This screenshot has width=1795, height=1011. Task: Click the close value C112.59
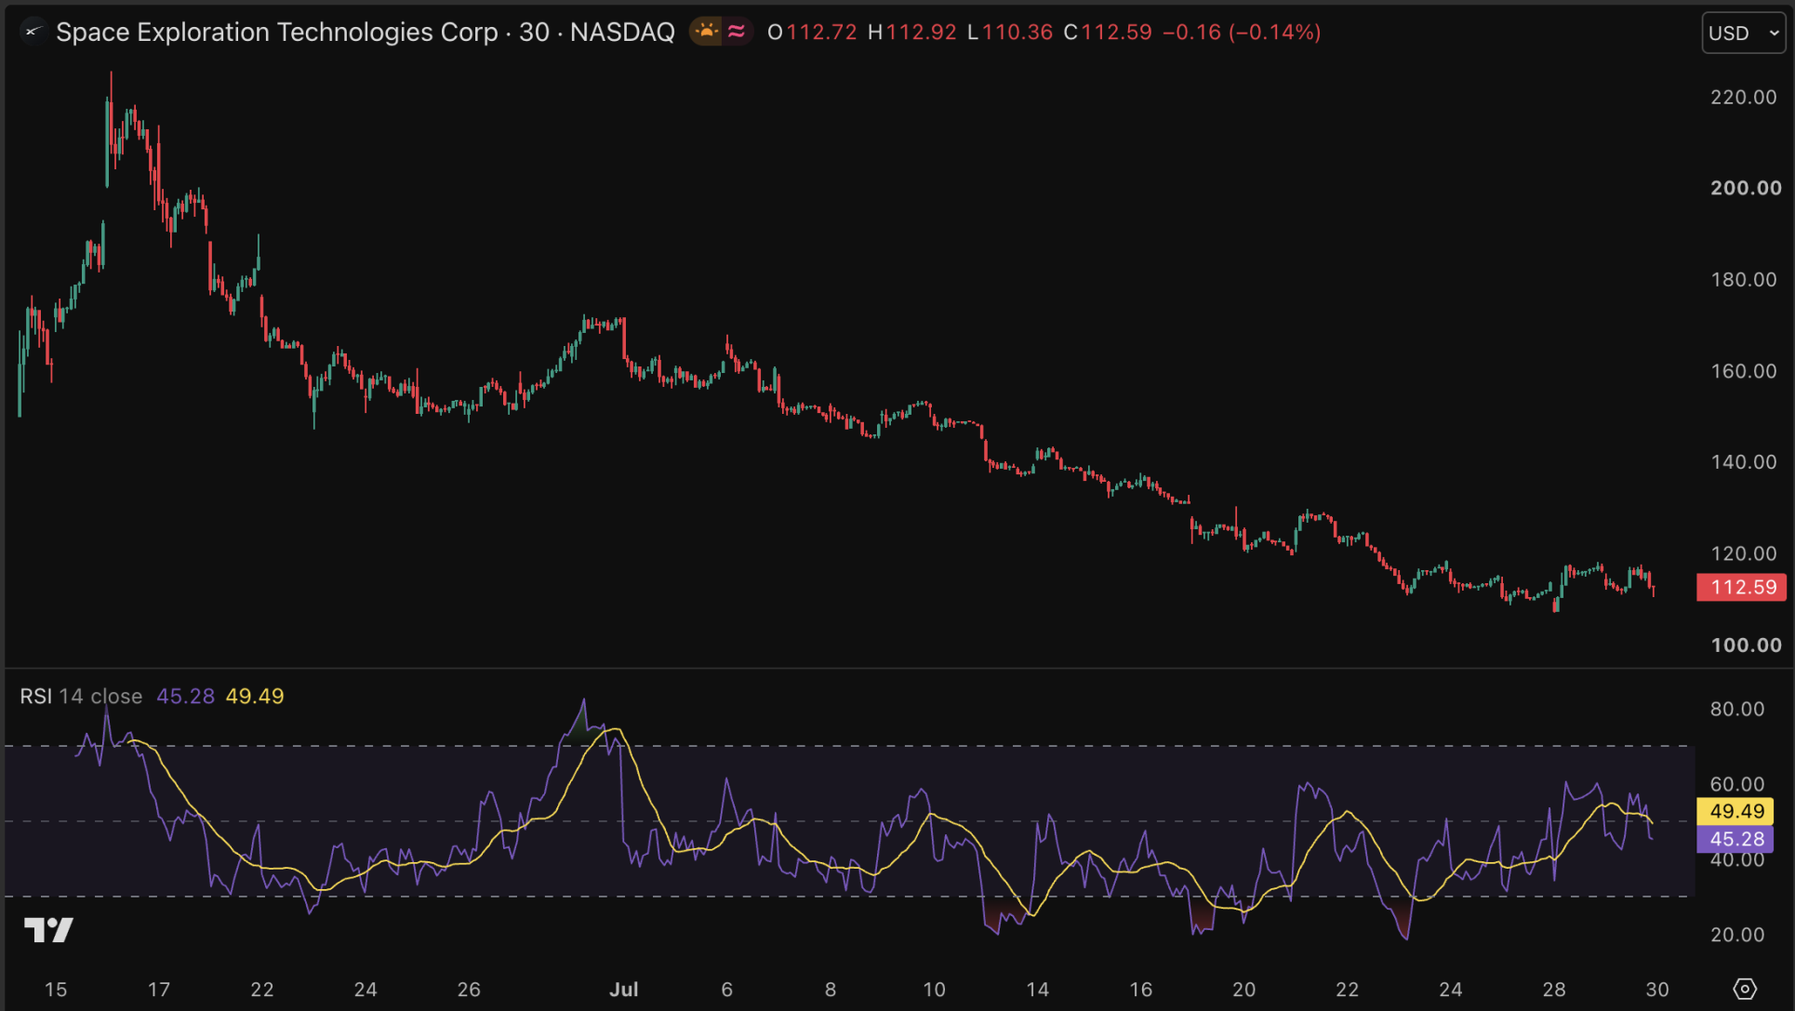1108,33
